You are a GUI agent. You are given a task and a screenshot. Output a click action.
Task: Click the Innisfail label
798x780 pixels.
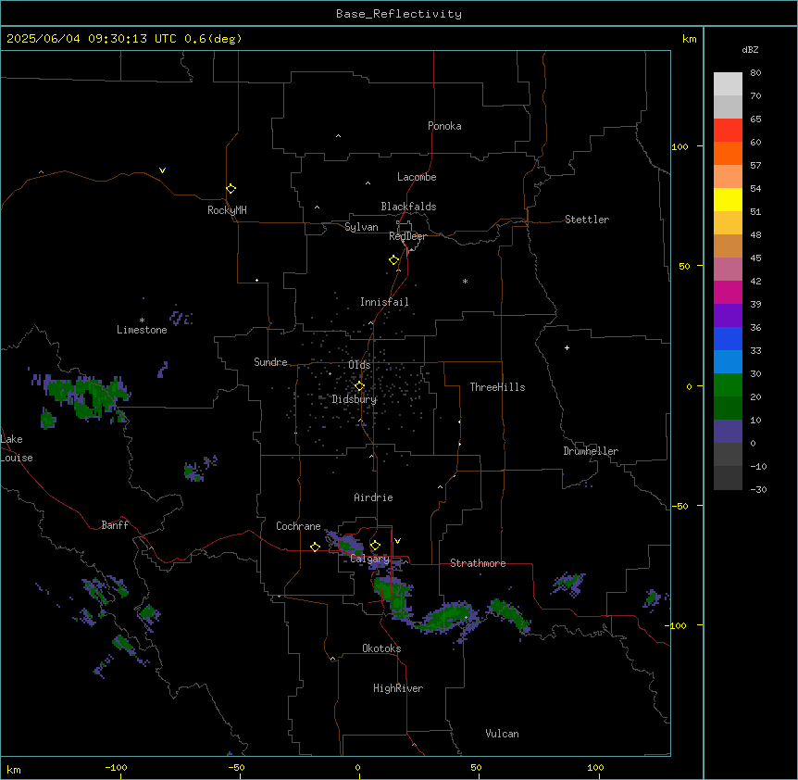tap(384, 302)
